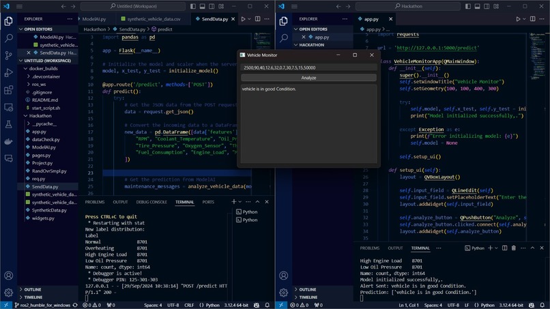Open Remote Explorer in left window activity bar

coord(9,107)
